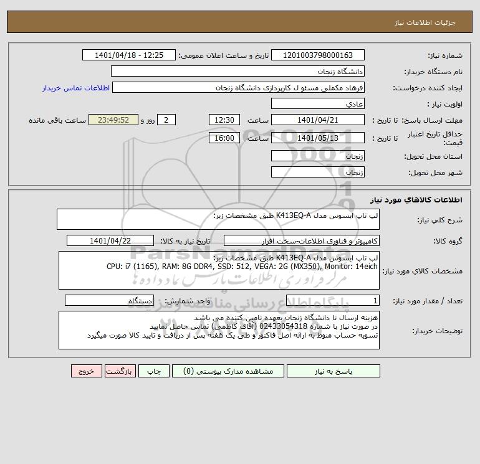The image size is (480, 464).
Task: Click the validity time field 16:00
Action: [x=224, y=138]
